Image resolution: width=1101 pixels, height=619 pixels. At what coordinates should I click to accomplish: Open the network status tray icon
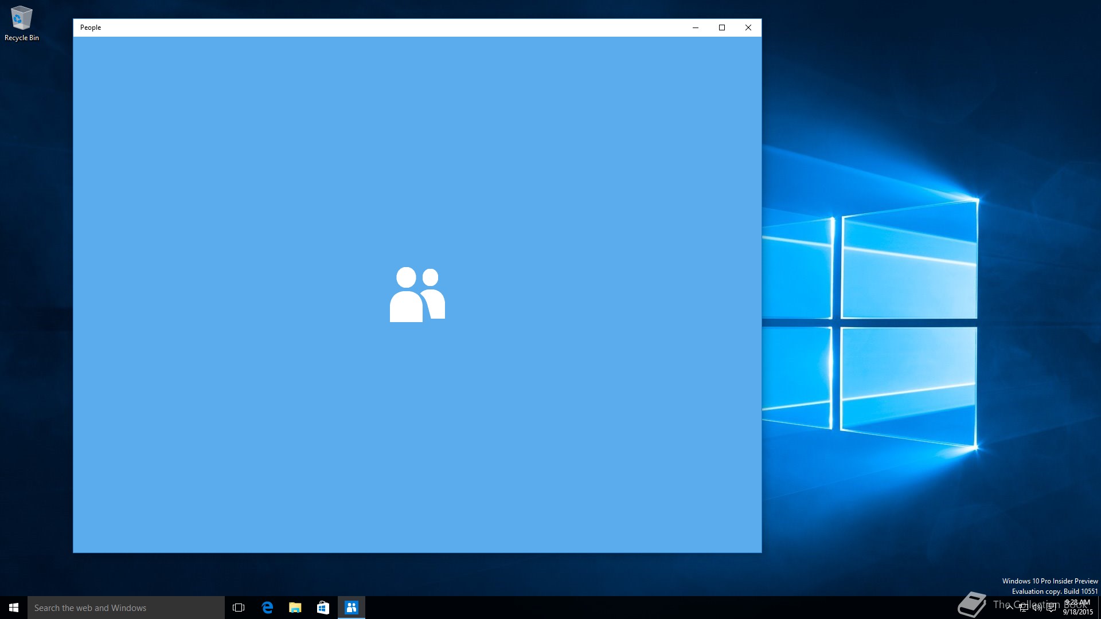[1023, 608]
